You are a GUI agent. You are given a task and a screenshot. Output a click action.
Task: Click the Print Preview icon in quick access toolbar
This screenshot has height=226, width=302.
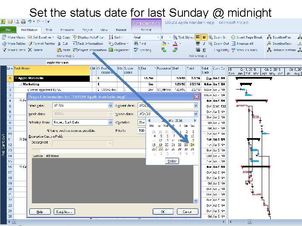coord(17,22)
